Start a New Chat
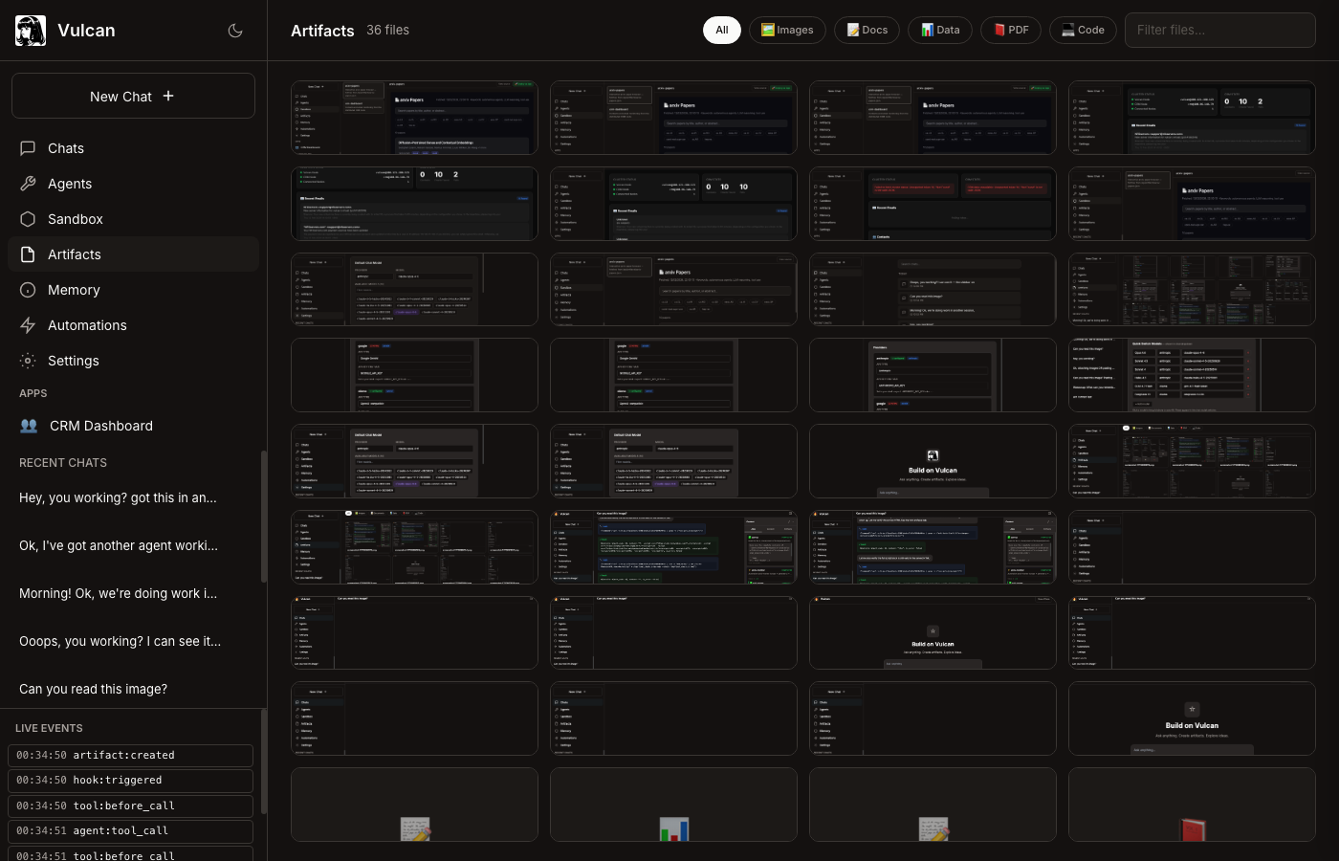 133,97
